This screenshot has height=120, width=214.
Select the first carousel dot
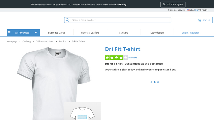click(151, 82)
